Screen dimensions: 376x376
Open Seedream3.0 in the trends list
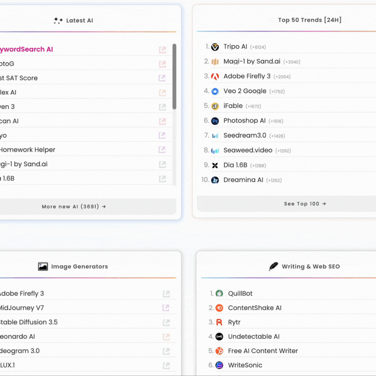click(245, 136)
